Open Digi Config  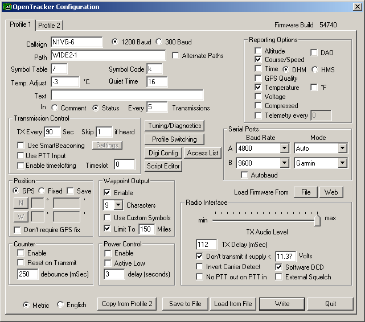click(163, 153)
